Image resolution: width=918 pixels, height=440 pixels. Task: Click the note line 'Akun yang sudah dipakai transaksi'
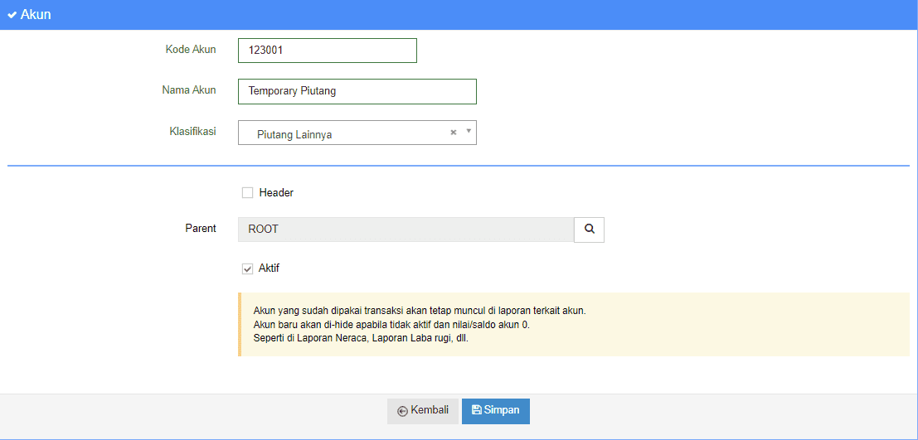coord(420,310)
